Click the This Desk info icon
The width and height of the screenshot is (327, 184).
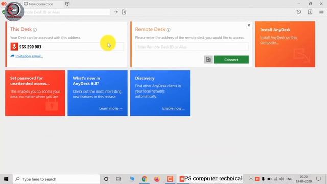pyautogui.click(x=35, y=30)
